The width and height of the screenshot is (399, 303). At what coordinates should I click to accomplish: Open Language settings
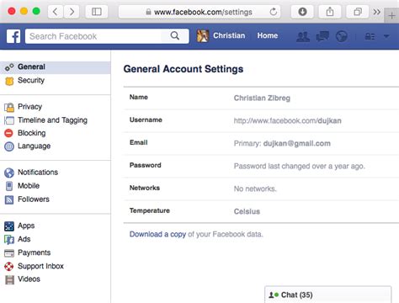34,146
